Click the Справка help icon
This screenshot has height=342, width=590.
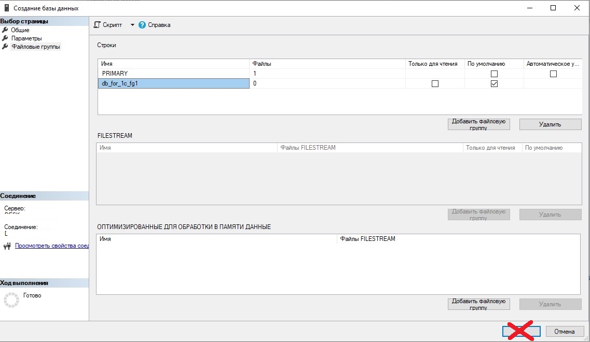click(142, 25)
